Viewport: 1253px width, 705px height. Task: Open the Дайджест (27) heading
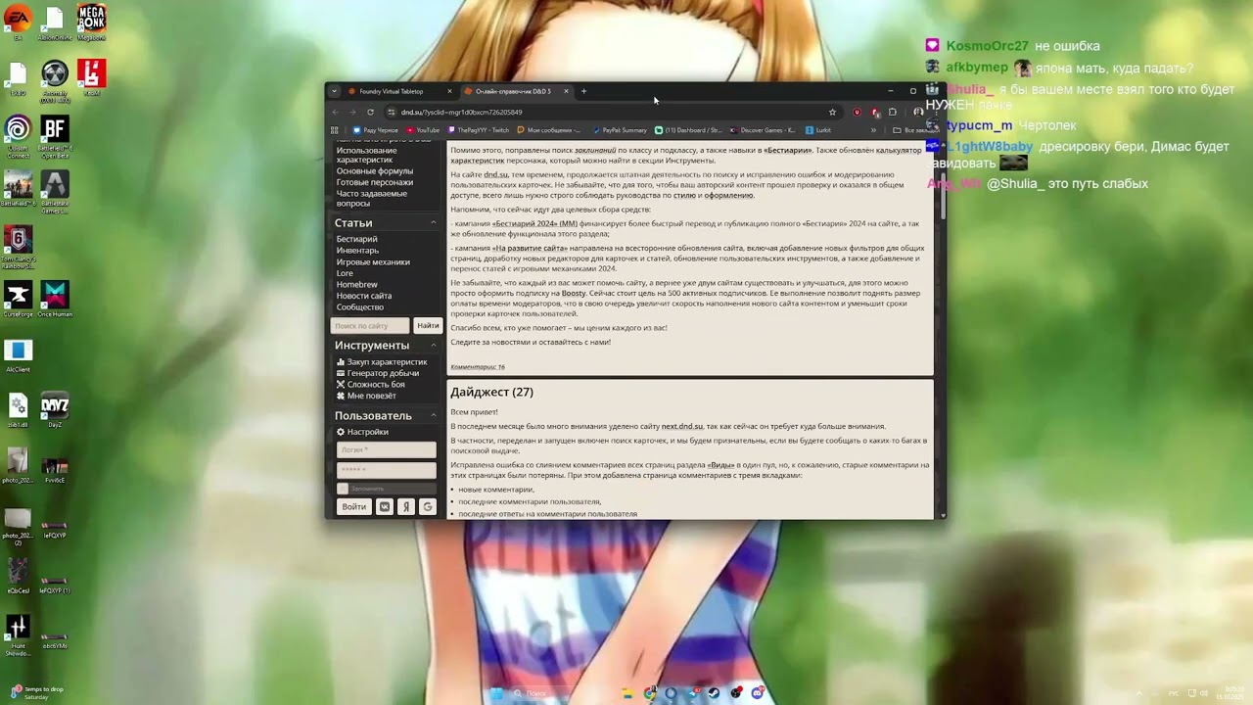coord(491,393)
